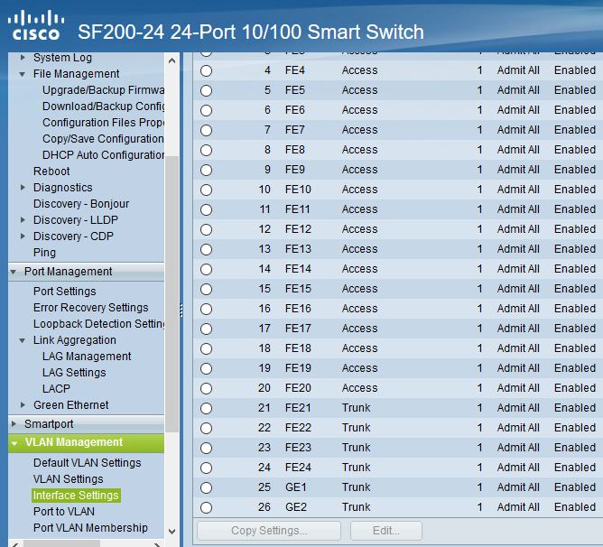The width and height of the screenshot is (603, 547).
Task: Click the page title SF200-24 Smart Switch
Action: pyautogui.click(x=251, y=32)
